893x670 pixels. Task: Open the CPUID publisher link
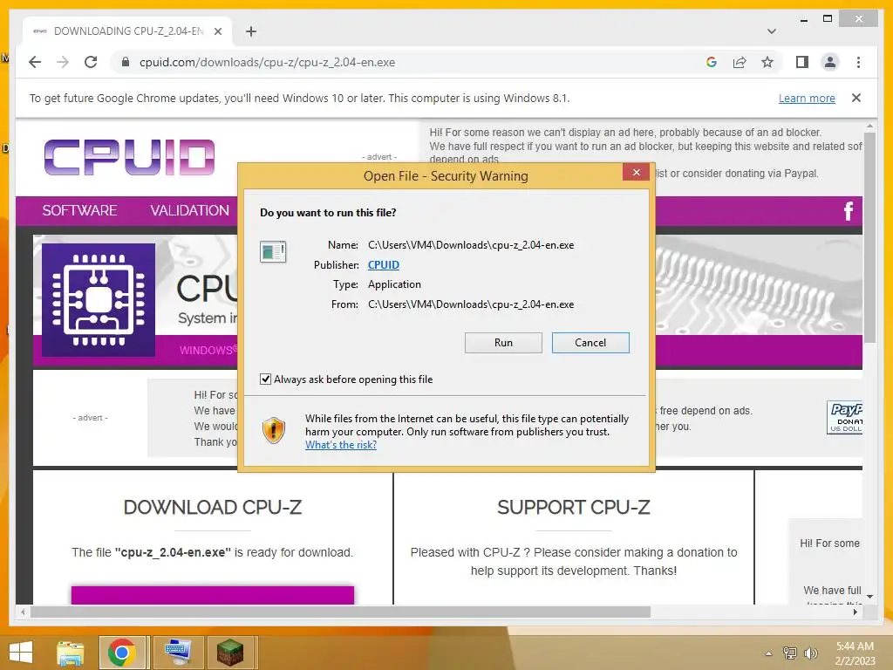coord(384,265)
